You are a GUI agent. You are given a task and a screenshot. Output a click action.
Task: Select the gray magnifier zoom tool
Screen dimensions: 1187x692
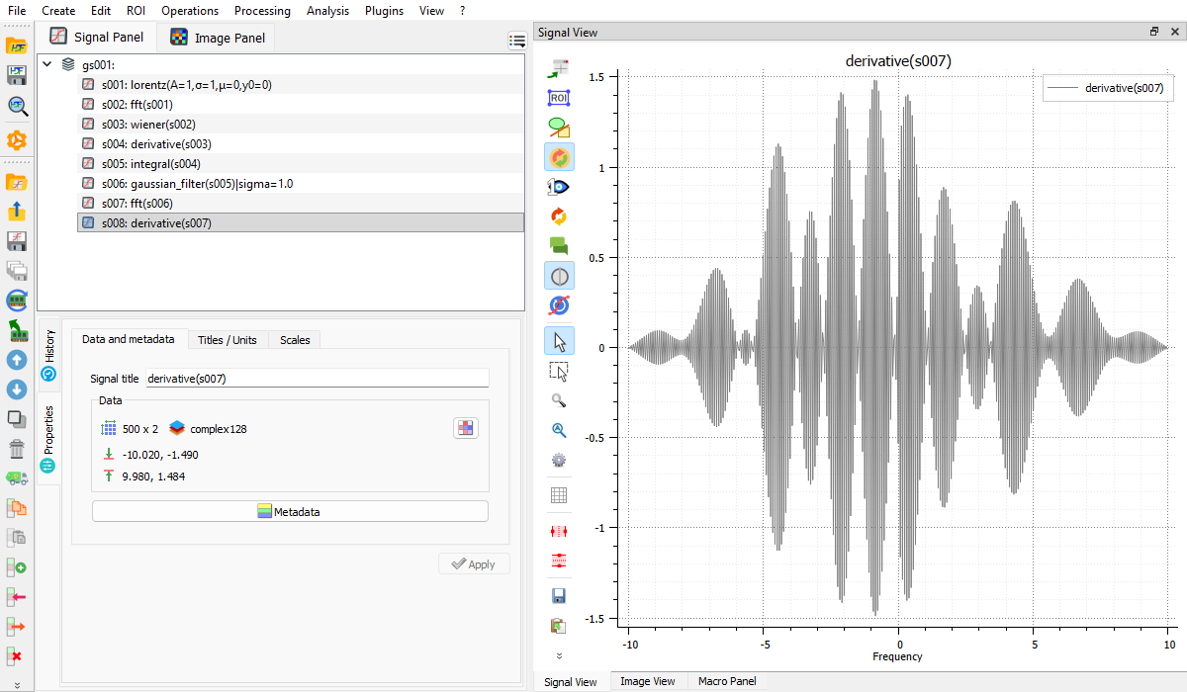(x=559, y=401)
